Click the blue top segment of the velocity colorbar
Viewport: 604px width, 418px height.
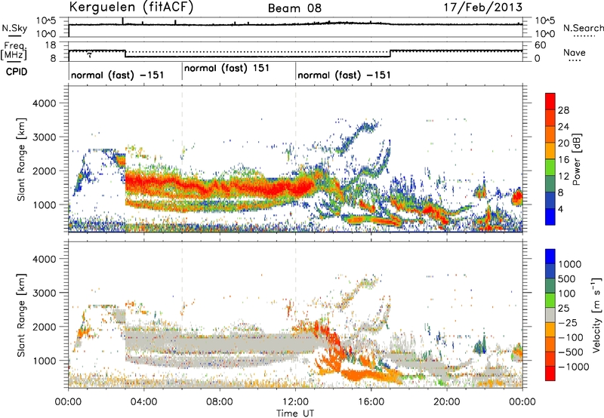[x=550, y=257]
